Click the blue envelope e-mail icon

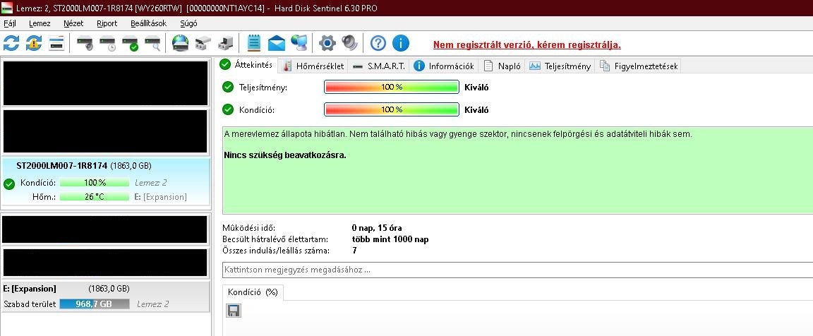click(x=277, y=43)
